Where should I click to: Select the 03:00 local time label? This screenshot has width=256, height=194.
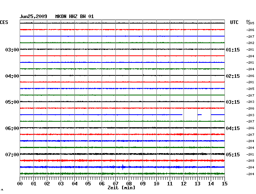pyautogui.click(x=12, y=49)
